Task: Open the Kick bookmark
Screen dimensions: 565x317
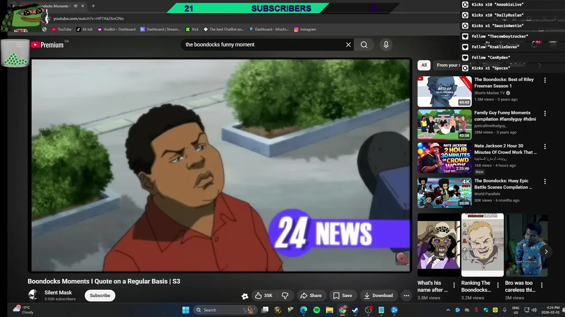Action: pyautogui.click(x=192, y=29)
